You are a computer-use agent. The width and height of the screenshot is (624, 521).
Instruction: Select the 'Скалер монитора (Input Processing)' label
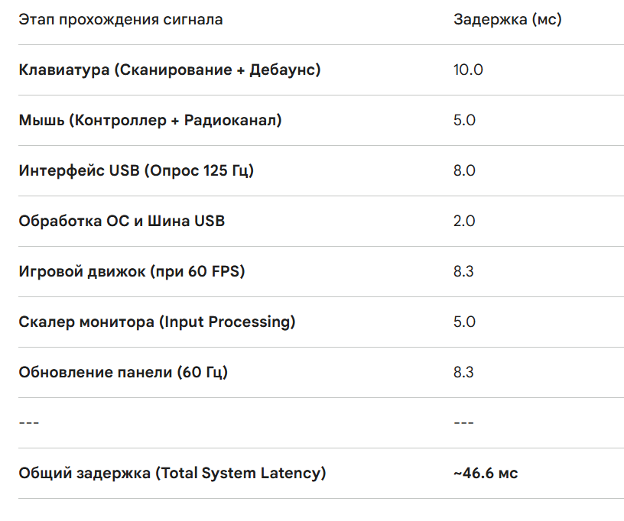tap(158, 322)
